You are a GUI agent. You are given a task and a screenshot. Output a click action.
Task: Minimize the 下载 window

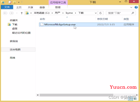coord(120,2)
